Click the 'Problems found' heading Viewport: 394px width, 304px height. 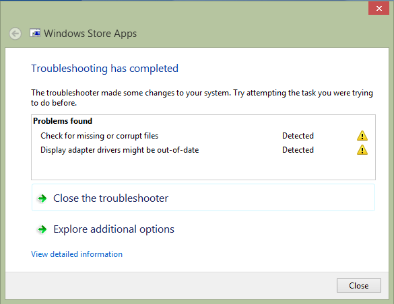point(63,121)
